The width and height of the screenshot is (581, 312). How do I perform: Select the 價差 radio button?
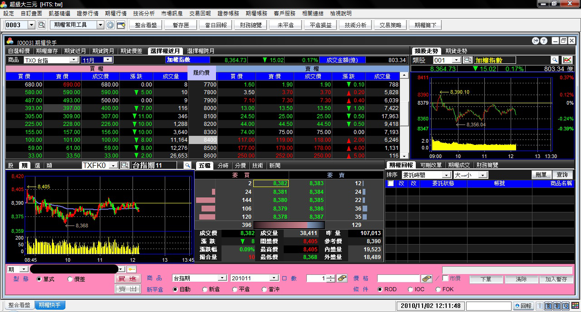point(70,279)
